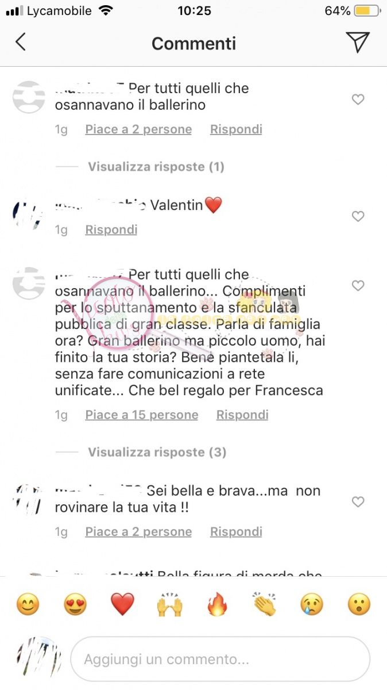387x690 pixels.
Task: Reply to the Valentin comment
Action: [111, 230]
